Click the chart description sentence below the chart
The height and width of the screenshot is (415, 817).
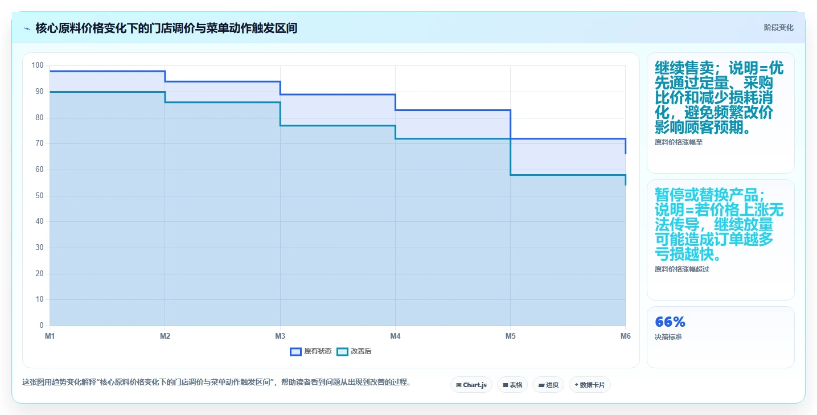click(216, 382)
